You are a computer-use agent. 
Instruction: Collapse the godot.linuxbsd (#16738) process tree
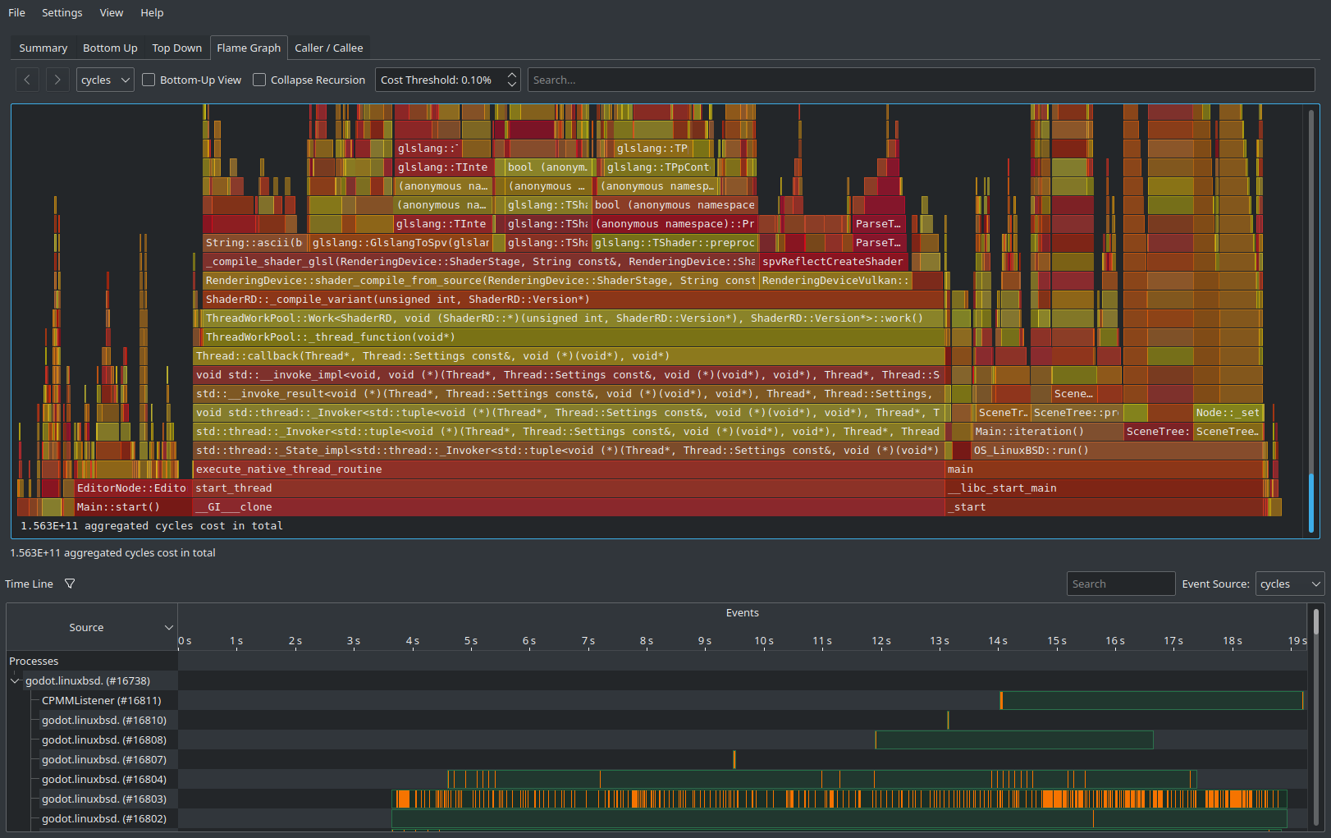click(x=15, y=680)
